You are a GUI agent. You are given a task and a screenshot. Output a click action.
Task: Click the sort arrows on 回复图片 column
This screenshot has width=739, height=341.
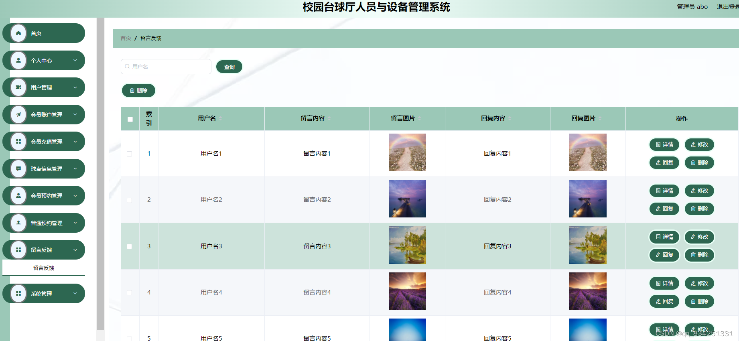[x=600, y=118]
